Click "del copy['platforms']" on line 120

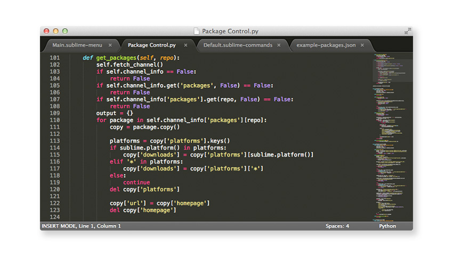point(145,190)
